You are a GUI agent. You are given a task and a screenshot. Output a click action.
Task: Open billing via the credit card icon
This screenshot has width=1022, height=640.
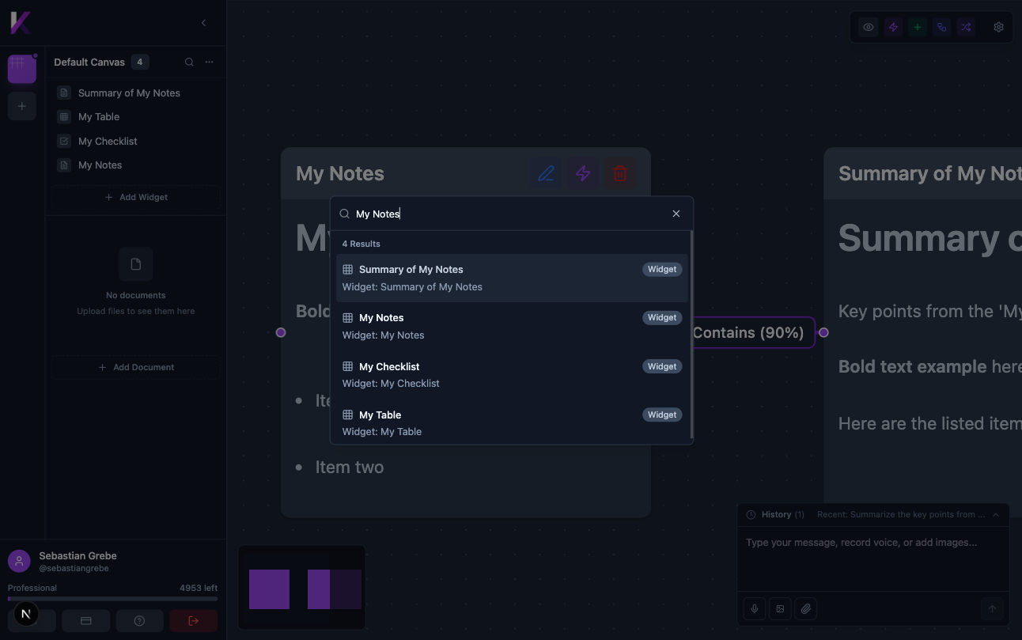[85, 620]
